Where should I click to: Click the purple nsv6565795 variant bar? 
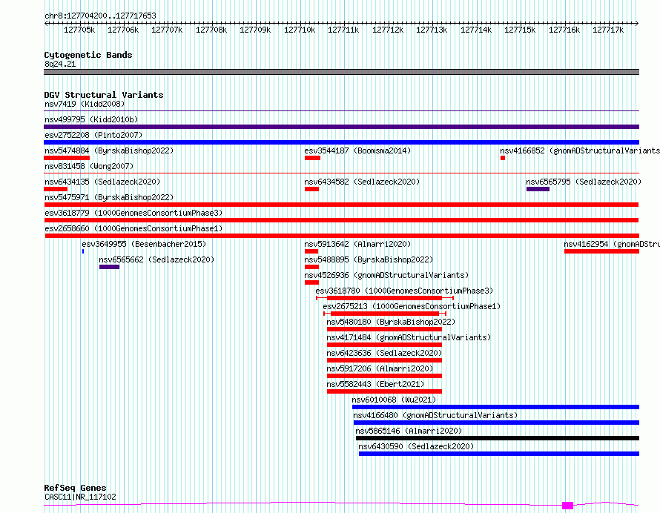[538, 189]
